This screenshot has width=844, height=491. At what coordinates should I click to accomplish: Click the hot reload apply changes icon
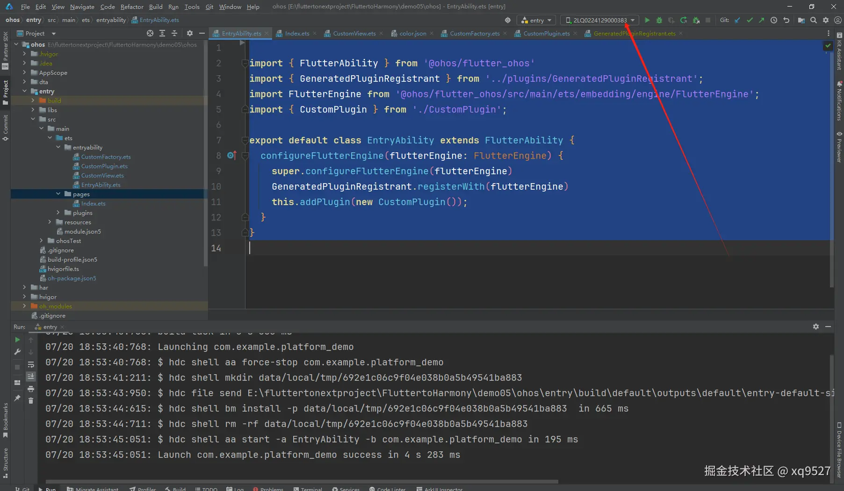pyautogui.click(x=684, y=20)
